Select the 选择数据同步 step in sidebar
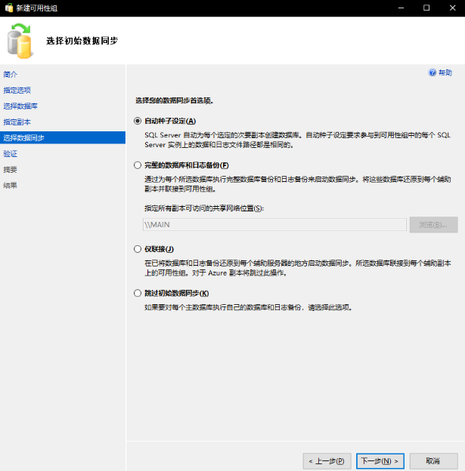The height and width of the screenshot is (471, 465). click(23, 137)
